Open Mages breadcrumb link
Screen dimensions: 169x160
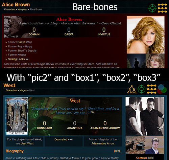coord(23,90)
